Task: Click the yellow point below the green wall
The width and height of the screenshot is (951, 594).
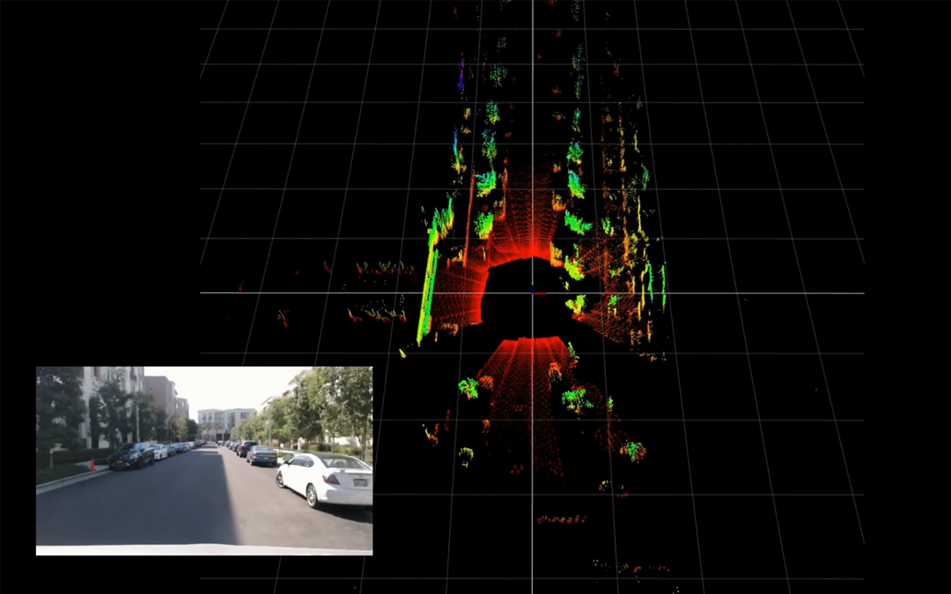Action: coord(402,353)
